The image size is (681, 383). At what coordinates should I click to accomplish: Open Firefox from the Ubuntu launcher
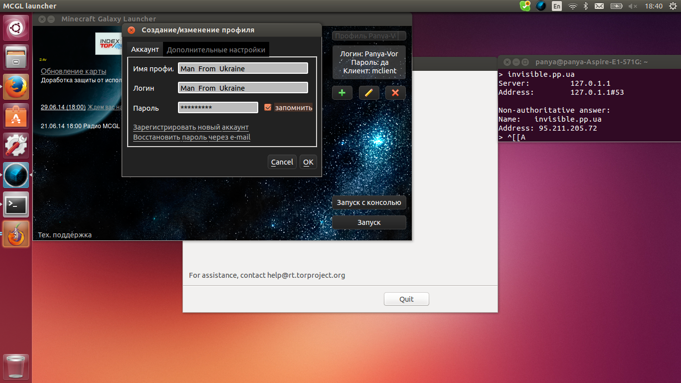click(x=16, y=87)
